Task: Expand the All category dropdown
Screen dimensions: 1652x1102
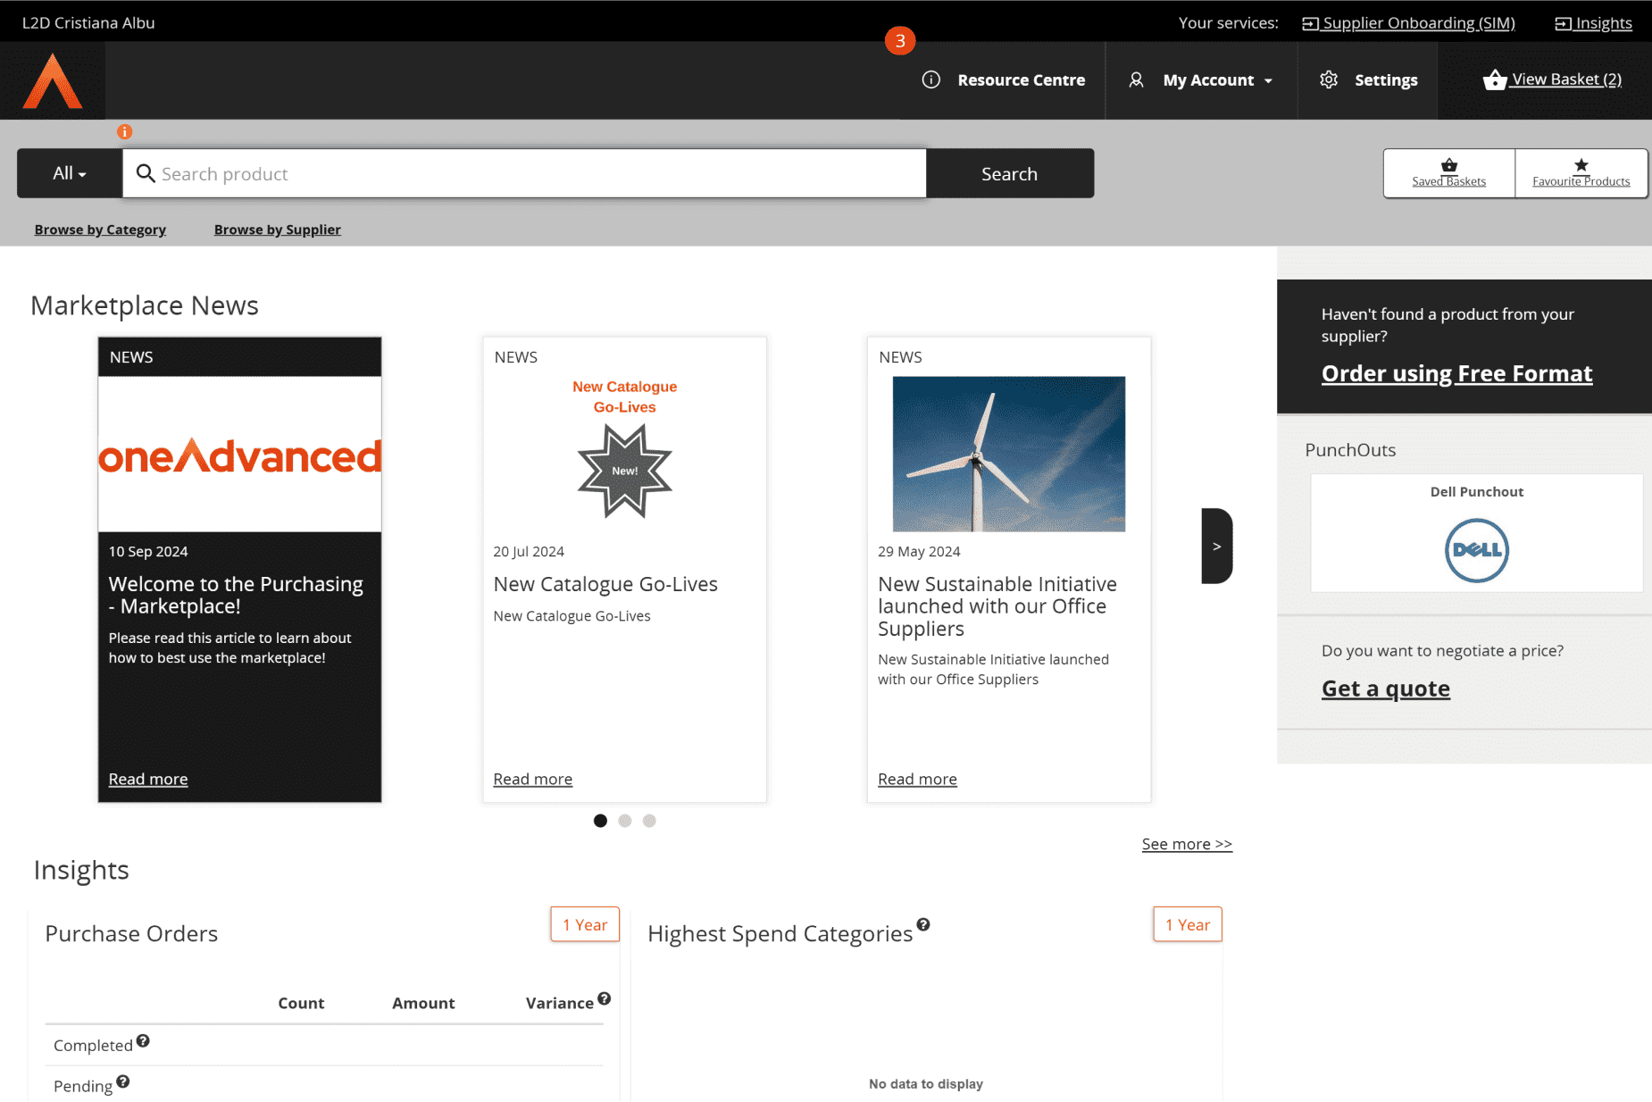Action: (x=70, y=173)
